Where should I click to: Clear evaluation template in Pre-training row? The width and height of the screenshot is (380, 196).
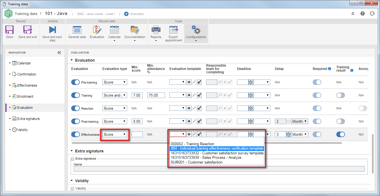click(x=199, y=82)
